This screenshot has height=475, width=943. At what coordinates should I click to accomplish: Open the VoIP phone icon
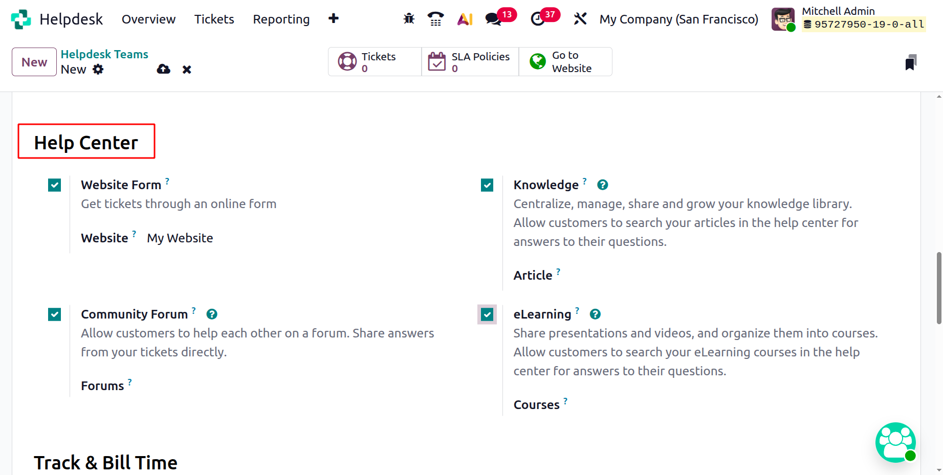435,19
